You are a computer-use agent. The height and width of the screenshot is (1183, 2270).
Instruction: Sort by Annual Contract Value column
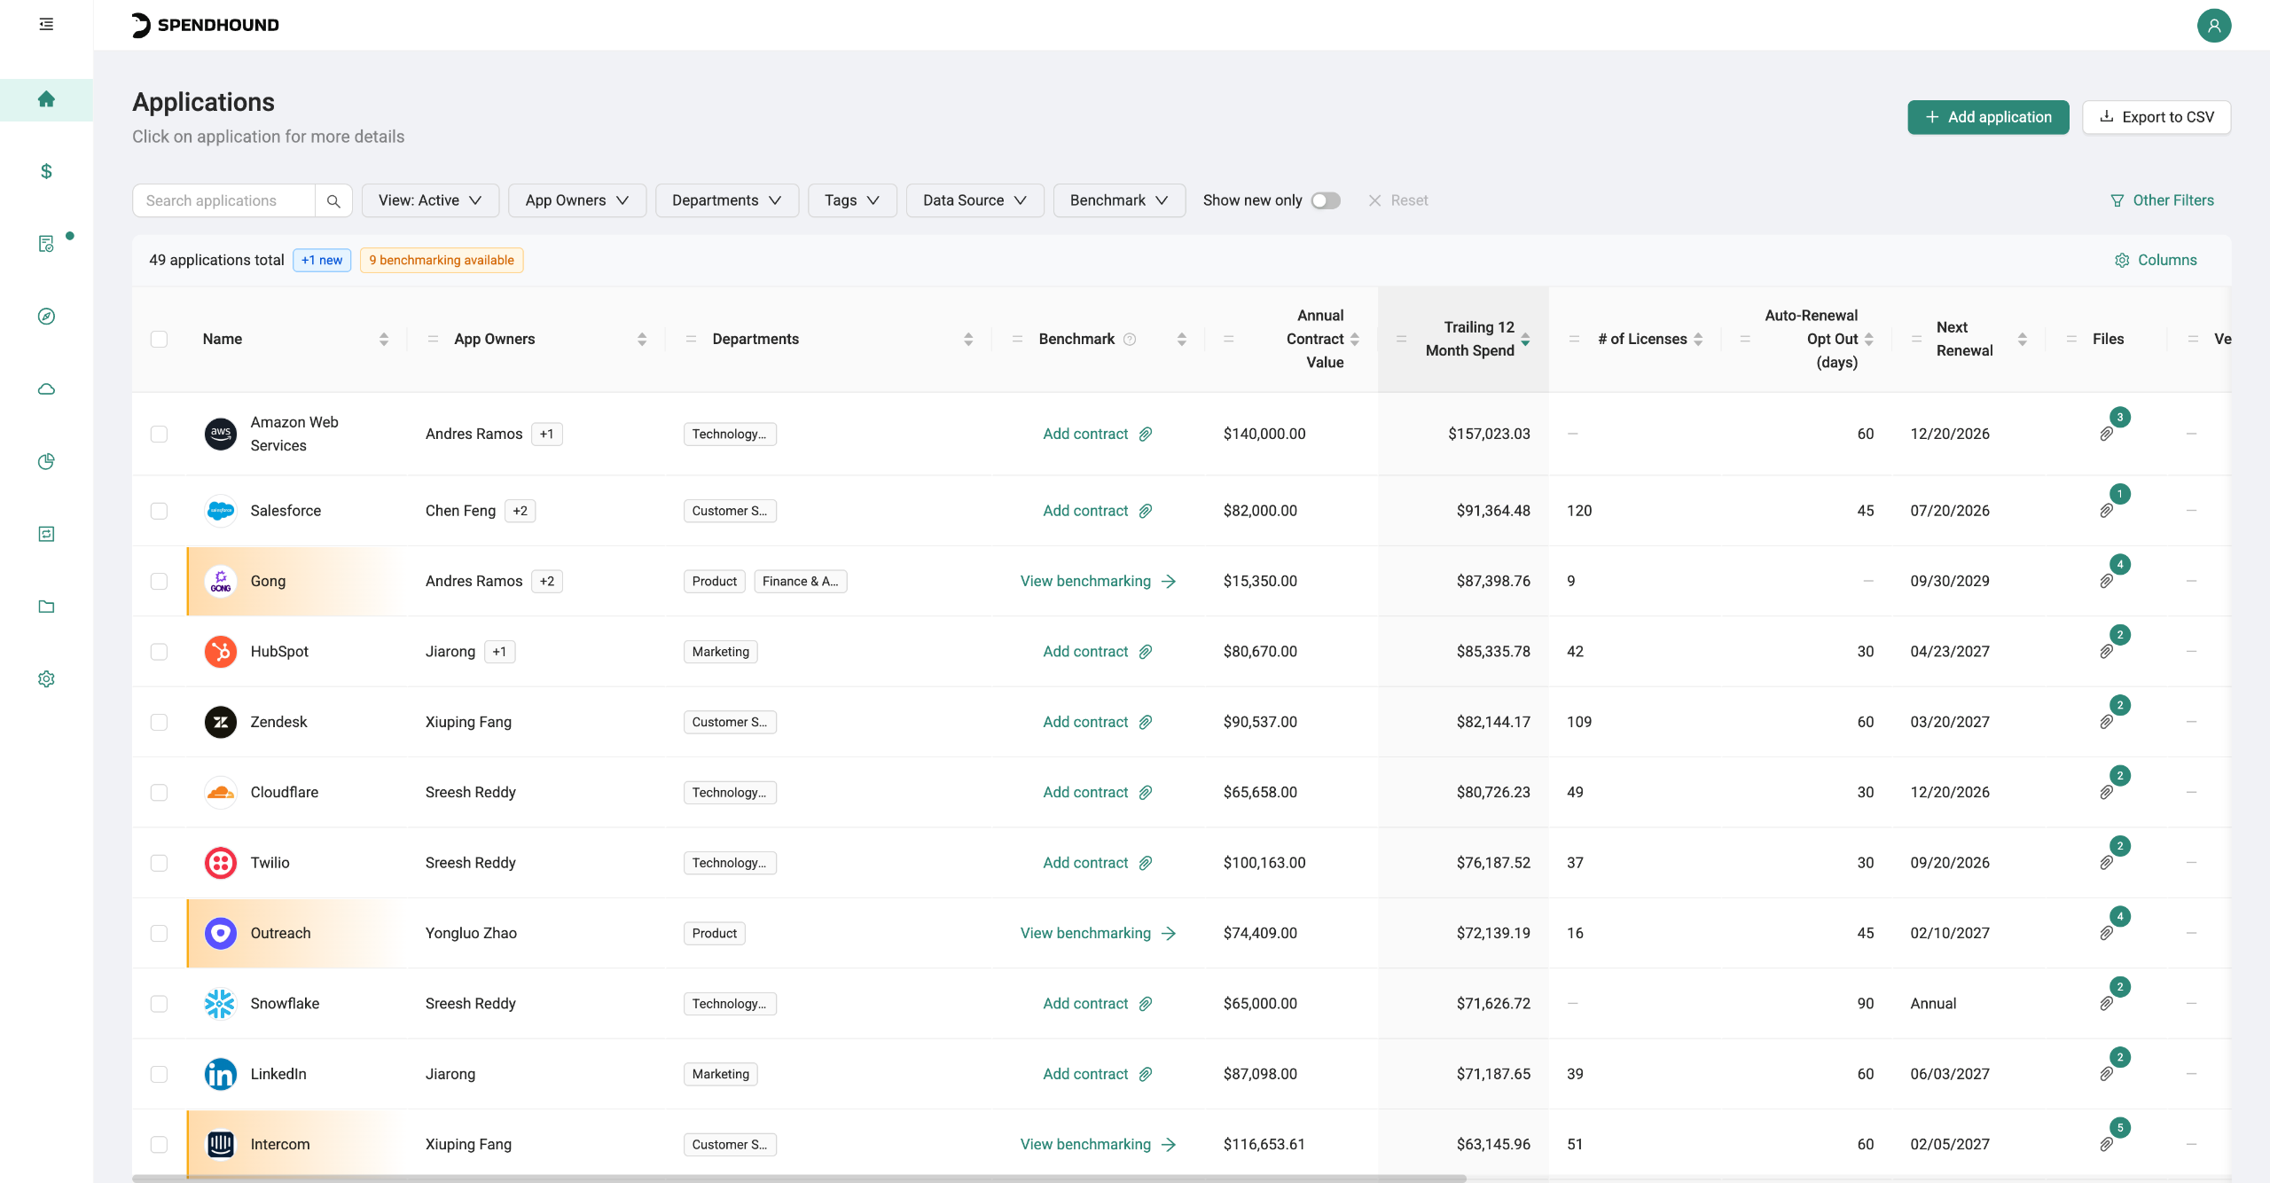(1355, 340)
